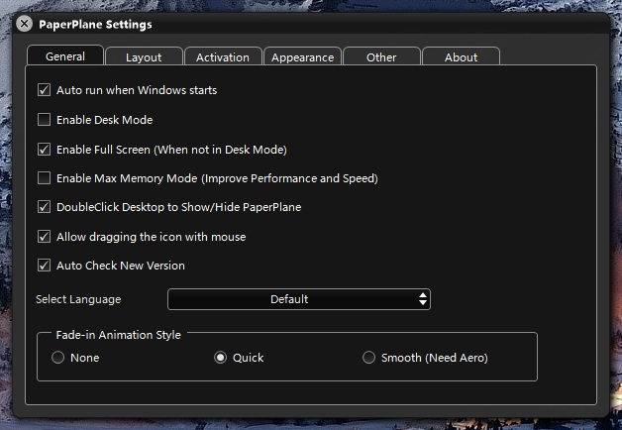Uncheck Allow dragging the icon with mouse
This screenshot has width=622, height=430.
click(44, 237)
